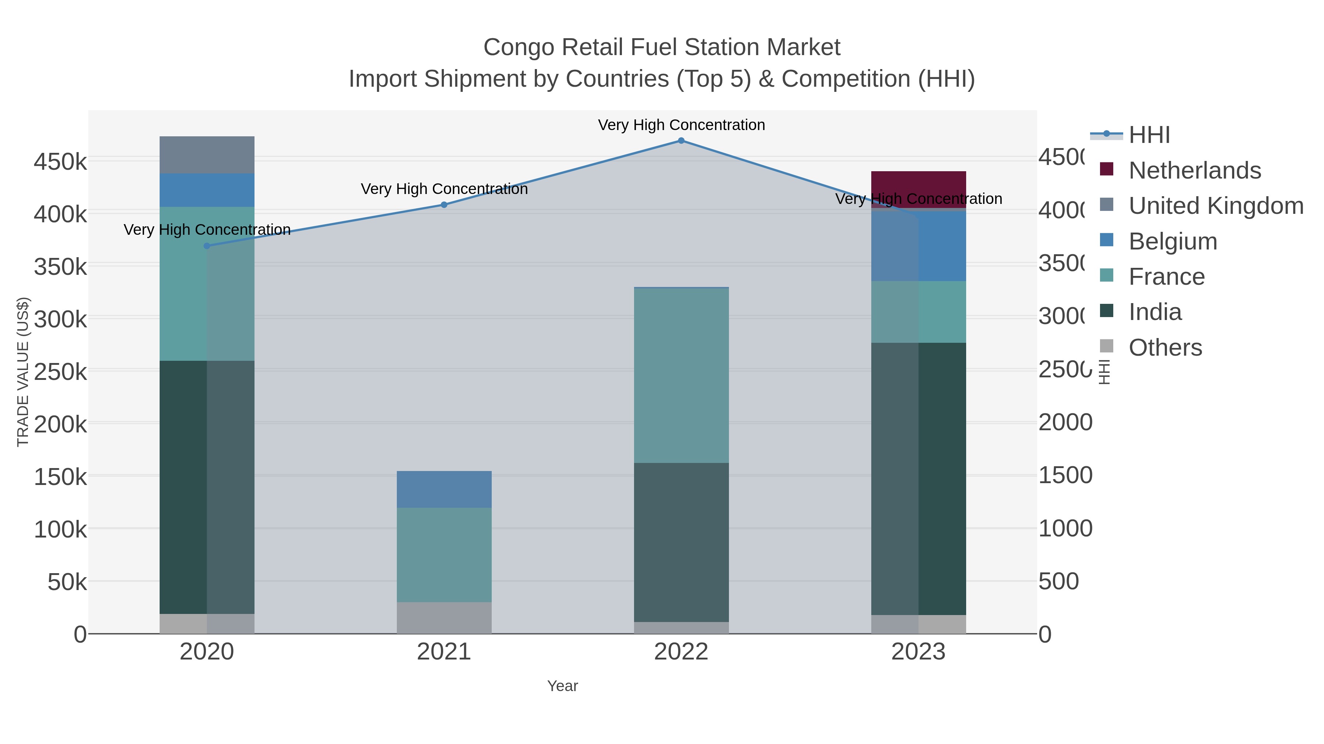Click the Congo Retail Fuel Station Market title
This screenshot has height=744, width=1324.
point(662,47)
